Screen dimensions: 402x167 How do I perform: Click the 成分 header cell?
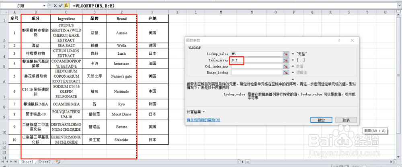pos(35,19)
